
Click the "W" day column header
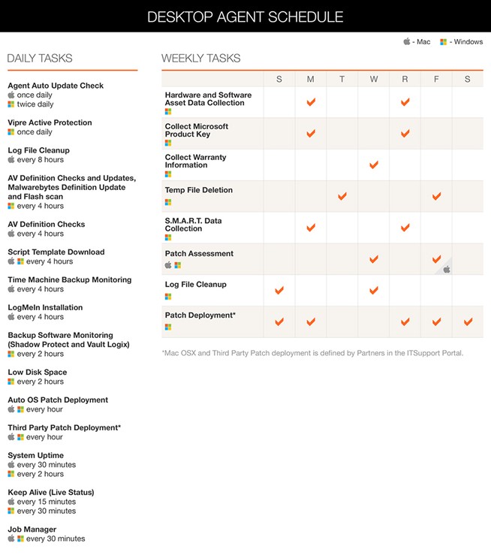[x=374, y=79]
